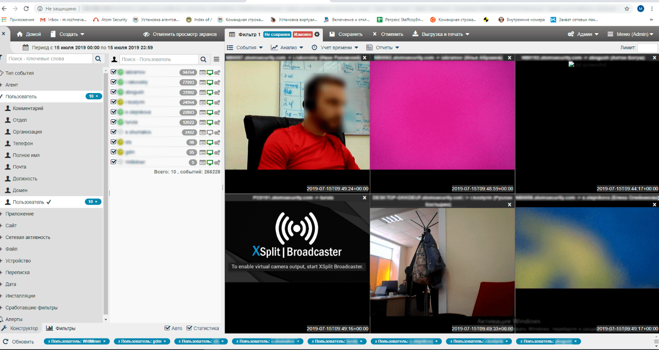Open the period date range selector
The height and width of the screenshot is (350, 659).
[88, 47]
